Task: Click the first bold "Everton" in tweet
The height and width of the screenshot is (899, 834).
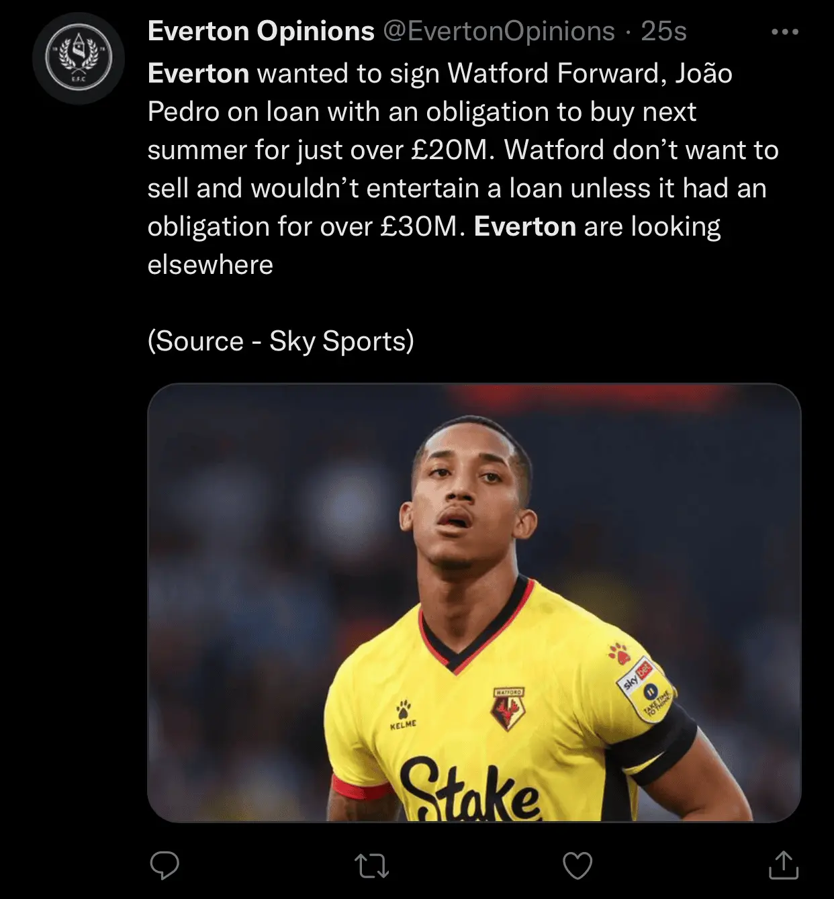Action: pyautogui.click(x=198, y=73)
